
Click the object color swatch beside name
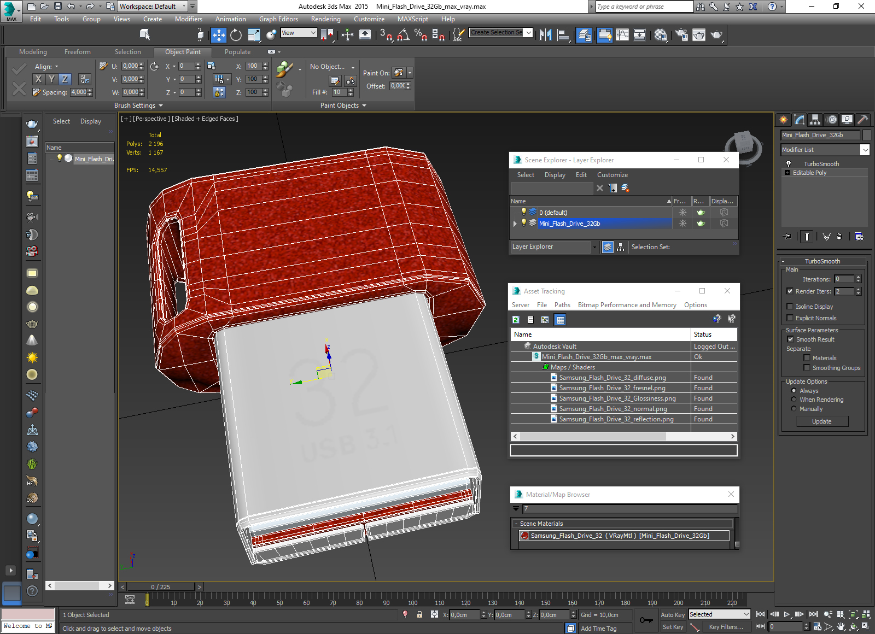[866, 135]
